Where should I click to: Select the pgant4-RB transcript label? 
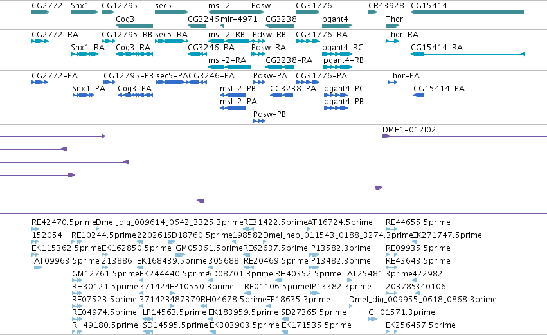344,60
